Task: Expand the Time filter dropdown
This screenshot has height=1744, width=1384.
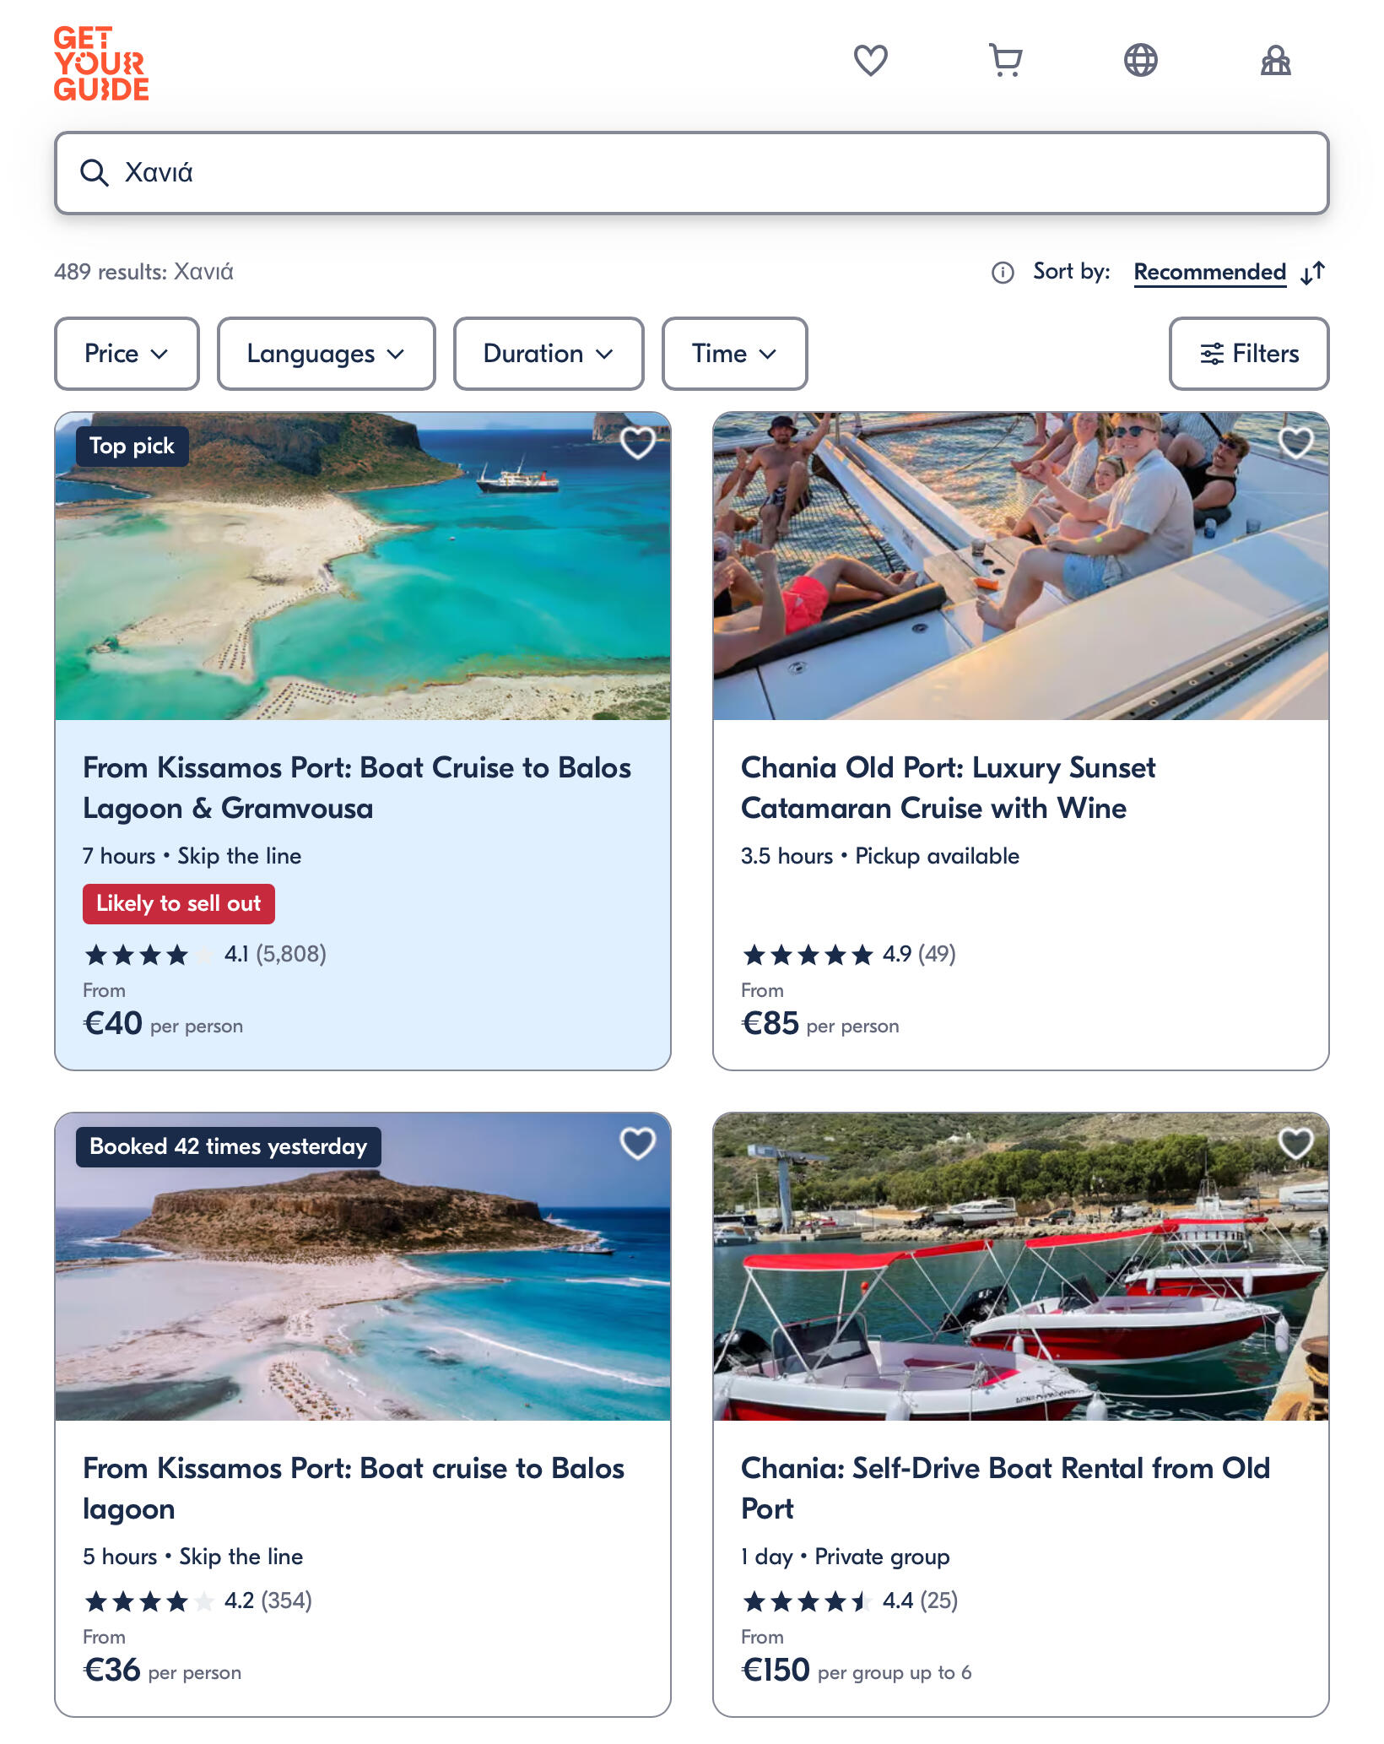Action: point(734,354)
